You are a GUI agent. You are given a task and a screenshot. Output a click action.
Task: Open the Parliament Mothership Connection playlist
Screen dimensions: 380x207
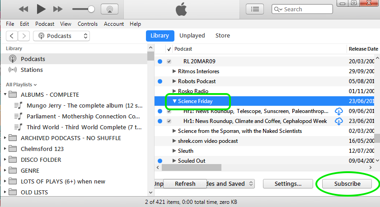(83, 116)
